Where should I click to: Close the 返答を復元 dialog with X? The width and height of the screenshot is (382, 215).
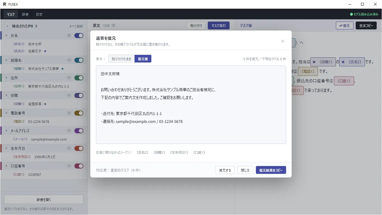(283, 41)
